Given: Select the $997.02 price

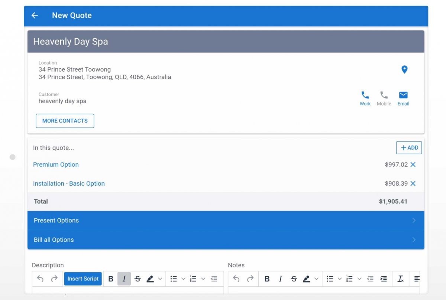Looking at the screenshot, I should [396, 164].
